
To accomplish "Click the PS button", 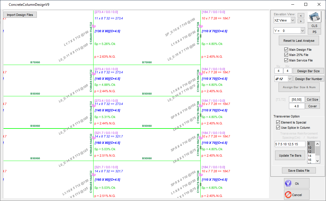I will click(314, 32).
